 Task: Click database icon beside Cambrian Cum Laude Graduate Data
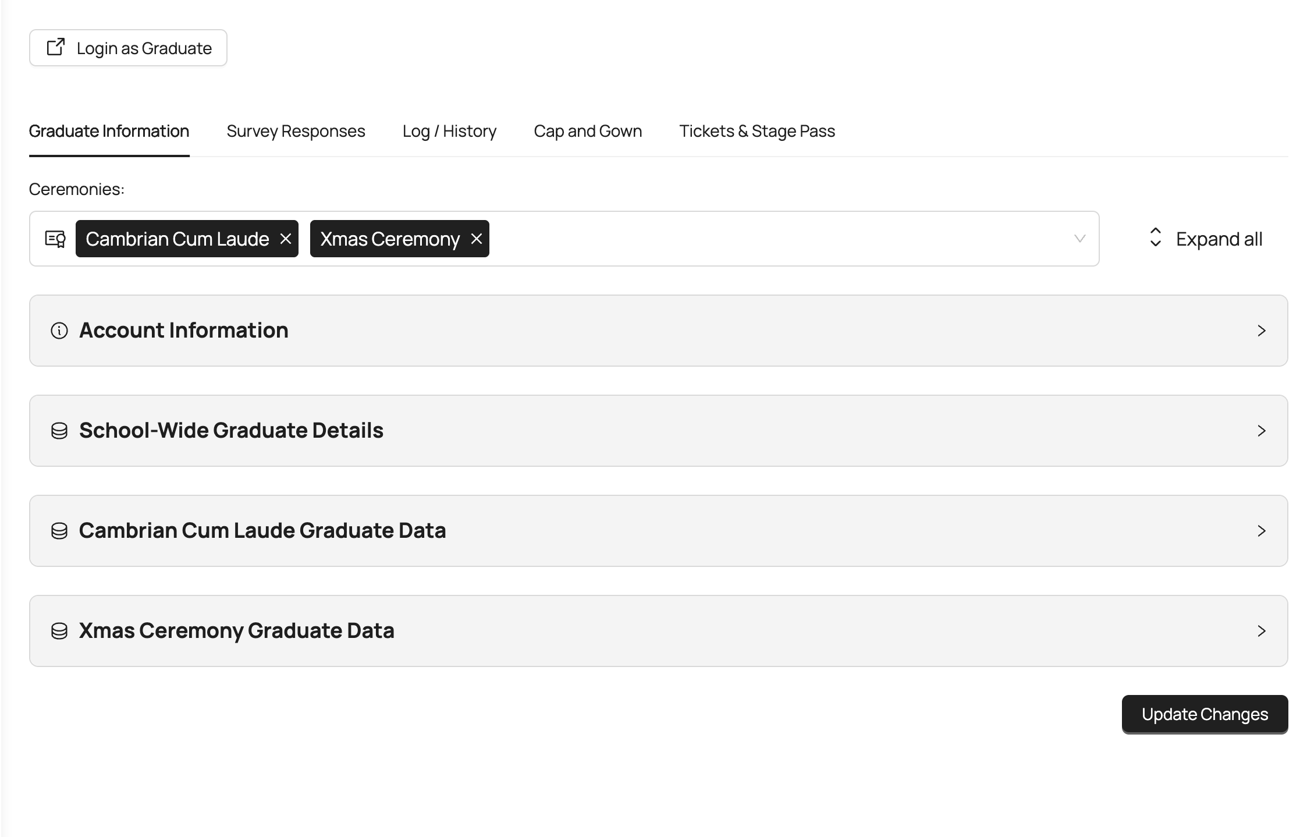(59, 531)
